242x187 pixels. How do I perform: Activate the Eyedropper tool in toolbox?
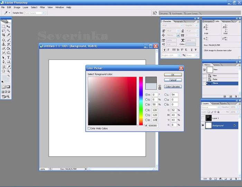(x=9, y=67)
